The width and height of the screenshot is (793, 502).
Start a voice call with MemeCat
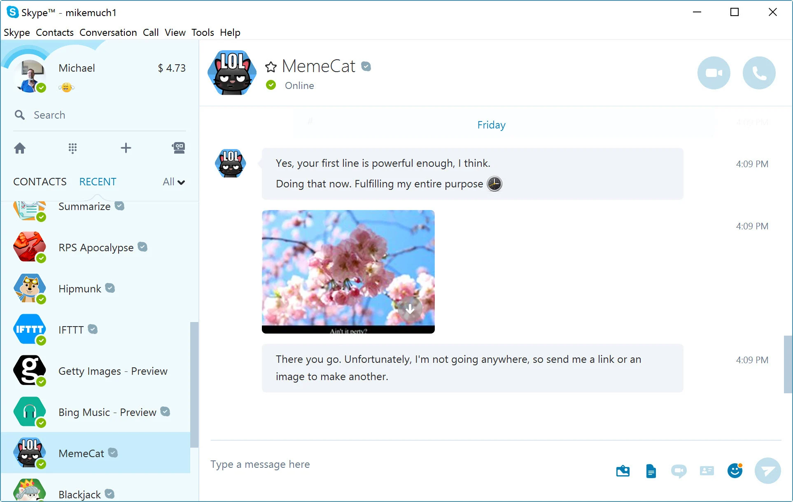759,73
